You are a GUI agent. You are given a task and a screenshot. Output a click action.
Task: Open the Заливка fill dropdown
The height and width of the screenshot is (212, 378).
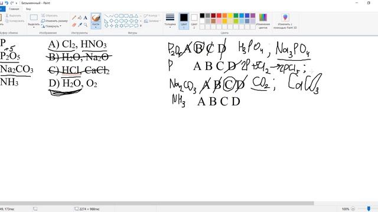tap(152, 21)
